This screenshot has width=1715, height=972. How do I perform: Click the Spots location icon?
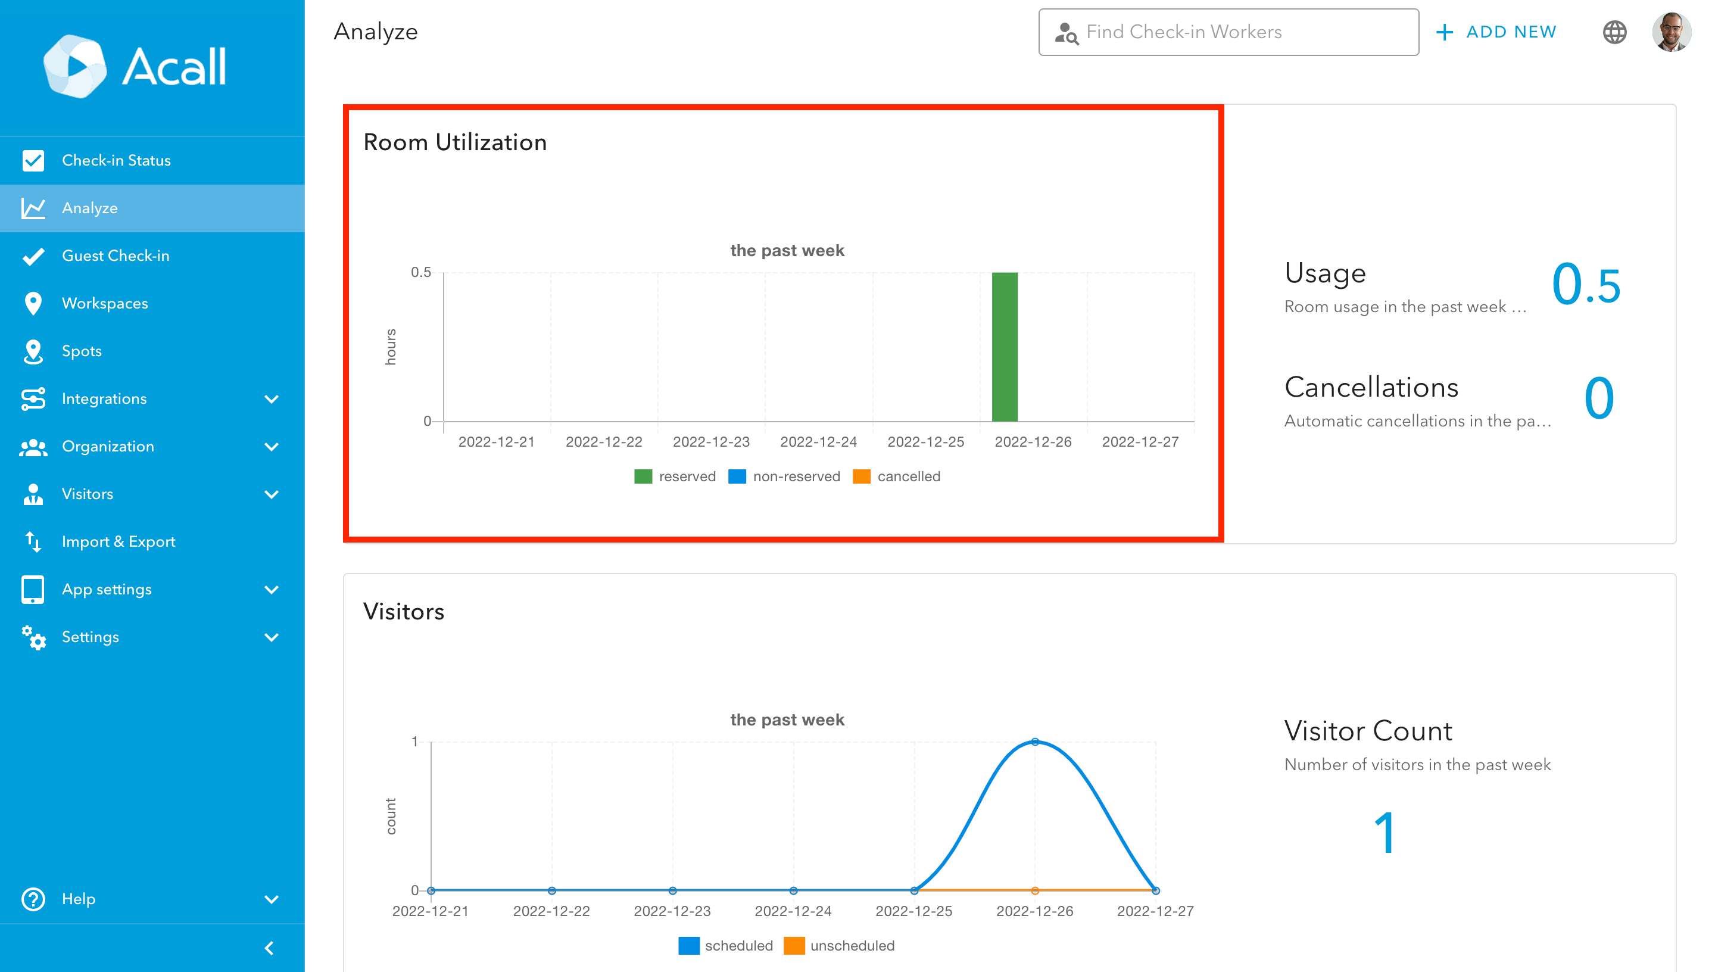click(33, 351)
